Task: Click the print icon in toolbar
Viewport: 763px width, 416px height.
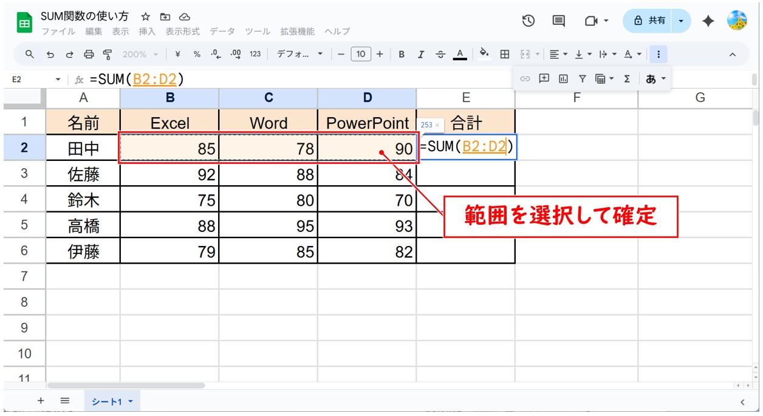Action: pos(89,54)
